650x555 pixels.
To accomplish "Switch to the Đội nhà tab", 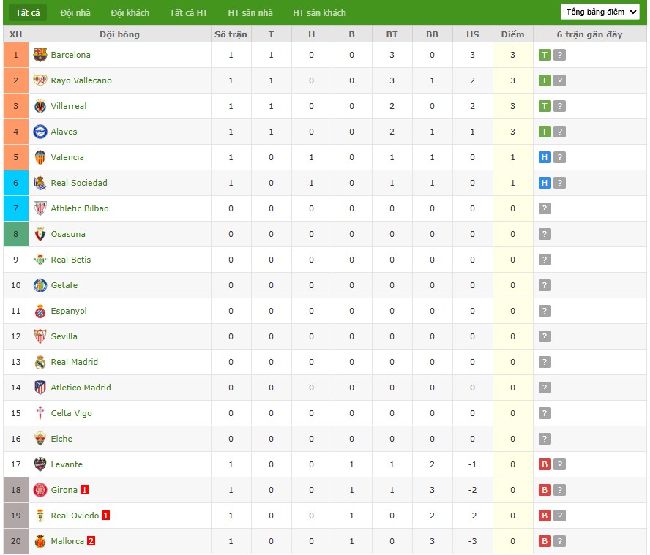I will [x=75, y=12].
